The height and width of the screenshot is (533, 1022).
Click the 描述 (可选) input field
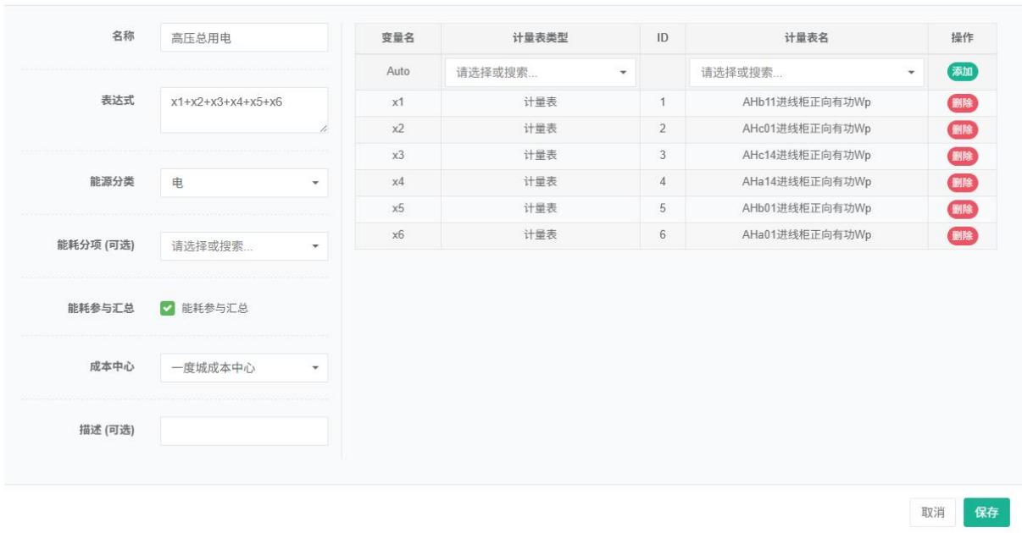pos(243,431)
